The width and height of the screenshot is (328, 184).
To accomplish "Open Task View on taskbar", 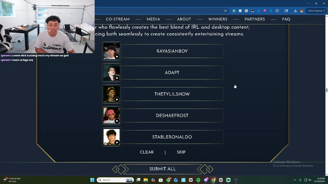I will pyautogui.click(x=138, y=180).
